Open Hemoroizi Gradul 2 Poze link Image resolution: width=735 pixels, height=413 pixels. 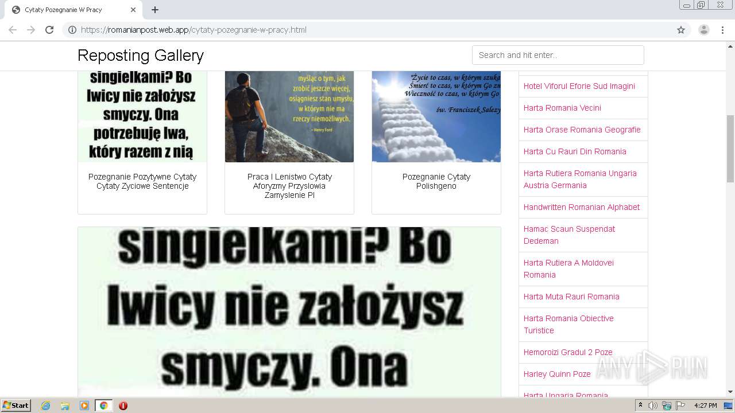pyautogui.click(x=568, y=352)
